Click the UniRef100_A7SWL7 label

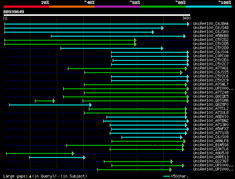211,85
